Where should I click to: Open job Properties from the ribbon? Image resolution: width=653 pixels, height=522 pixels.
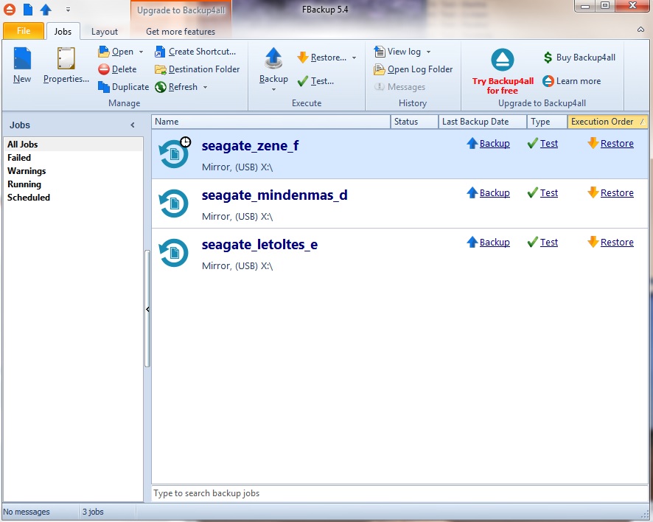tap(66, 65)
